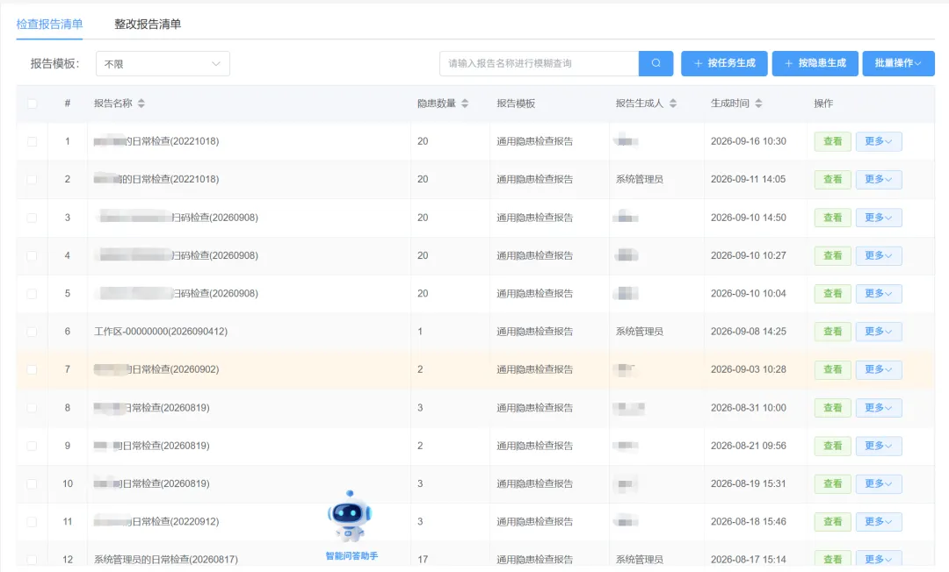The image size is (949, 572).
Task: Click the magnifier search icon button
Action: [656, 63]
